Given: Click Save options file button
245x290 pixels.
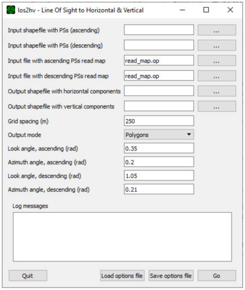Looking at the screenshot, I should point(171,276).
